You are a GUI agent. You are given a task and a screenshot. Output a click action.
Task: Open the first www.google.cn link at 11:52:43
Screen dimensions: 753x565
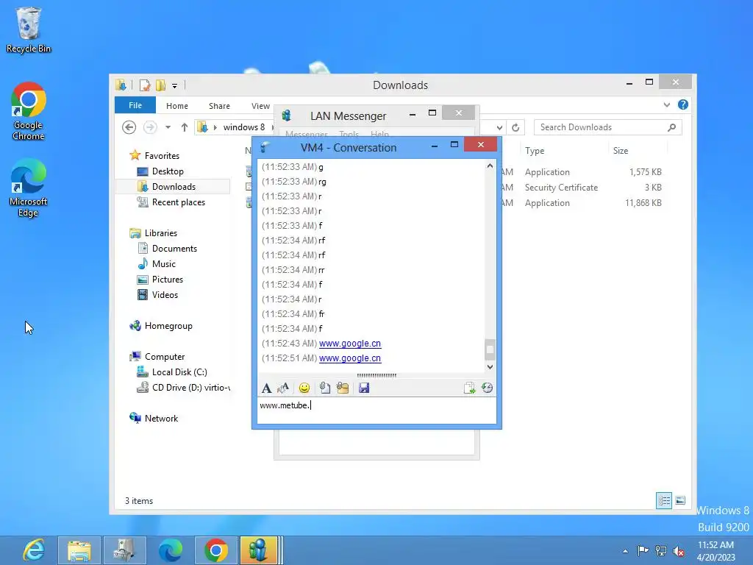pos(350,344)
